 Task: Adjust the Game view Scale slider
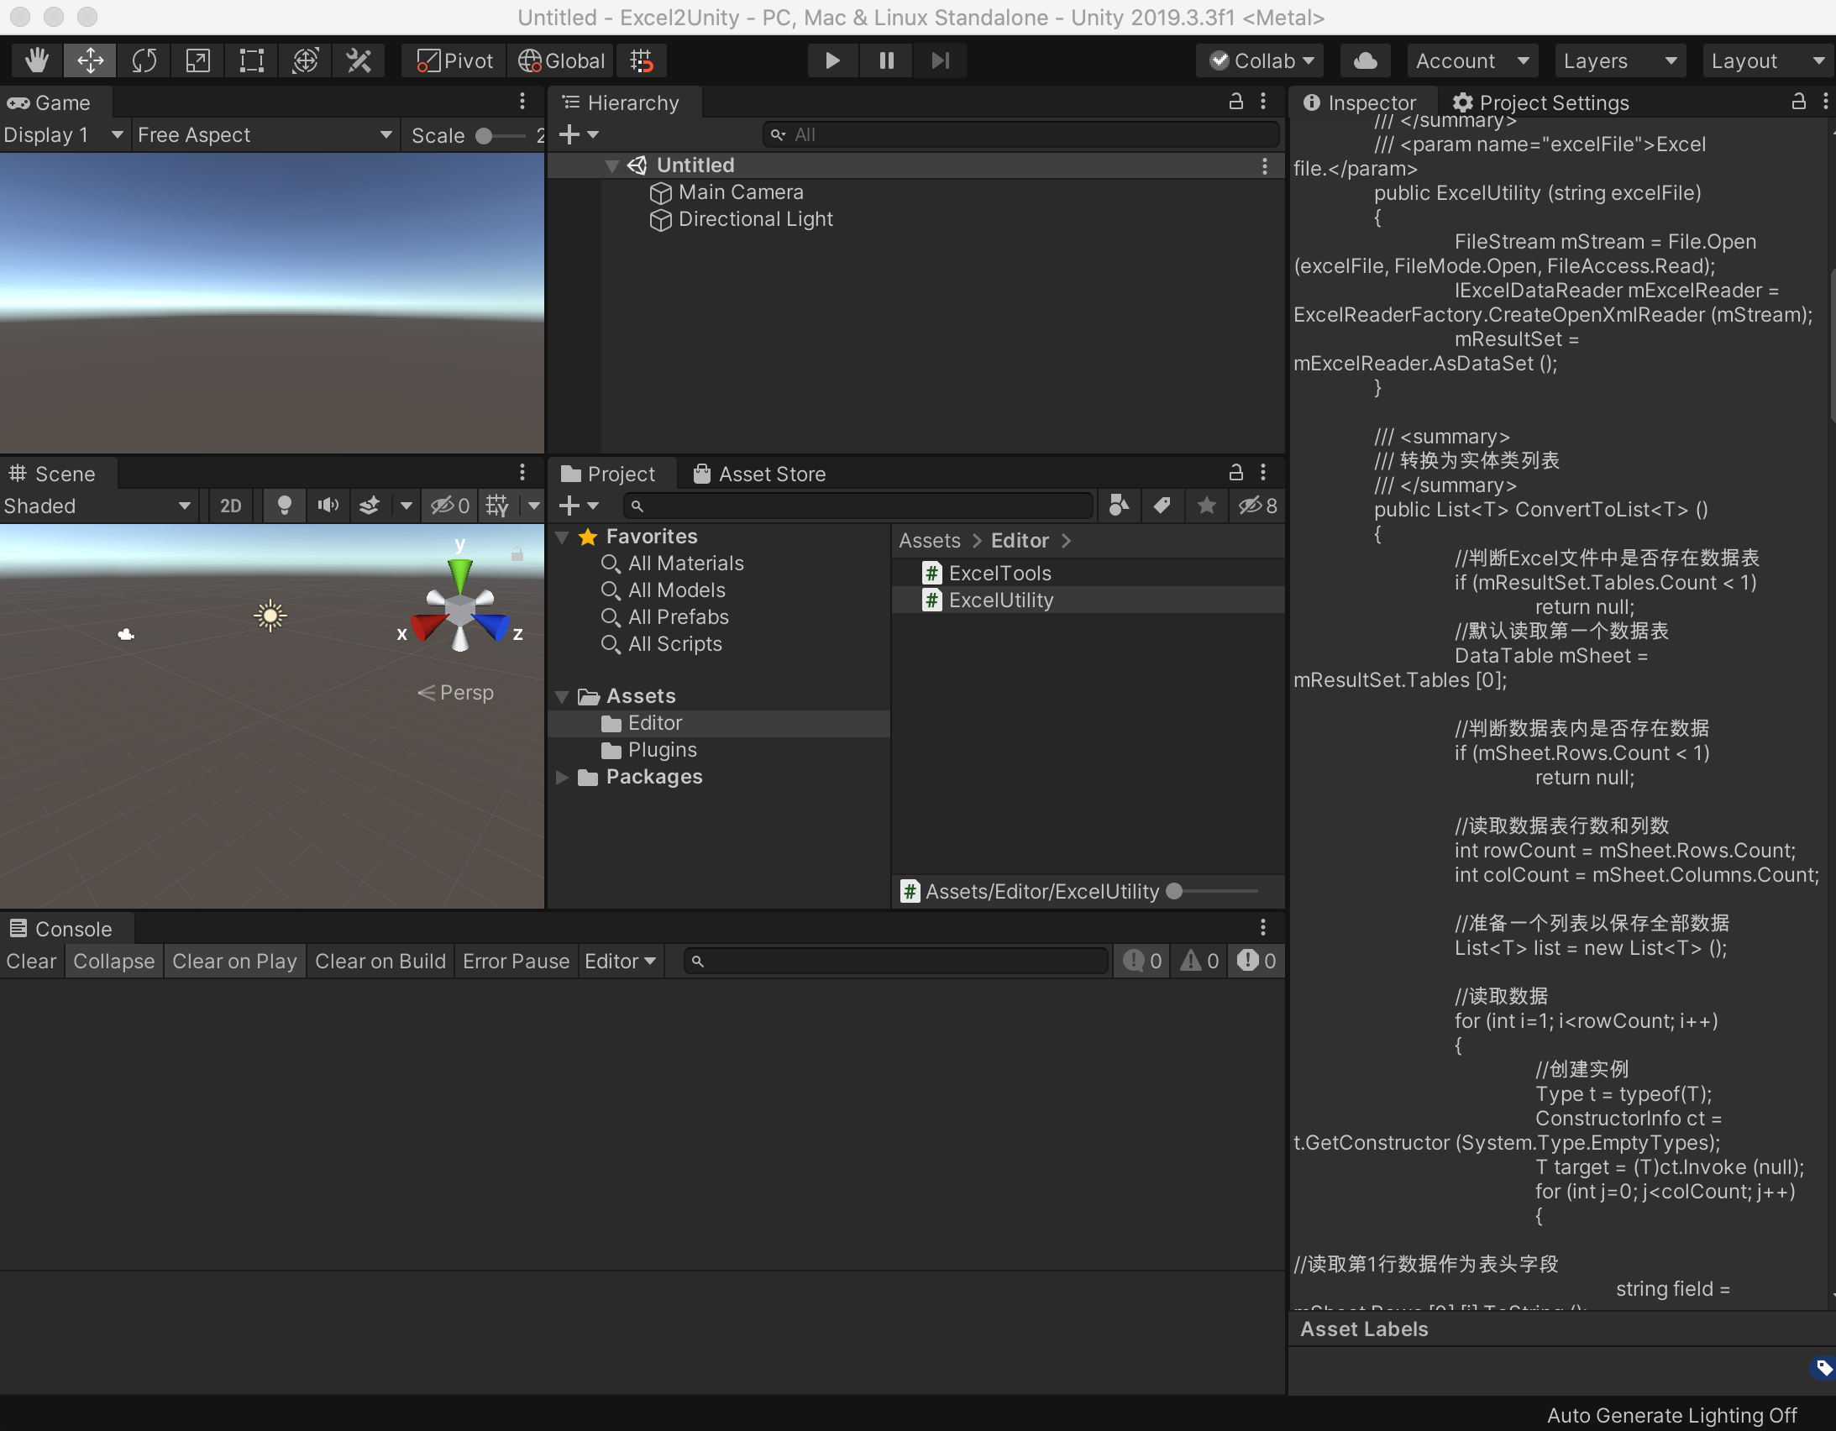point(485,135)
